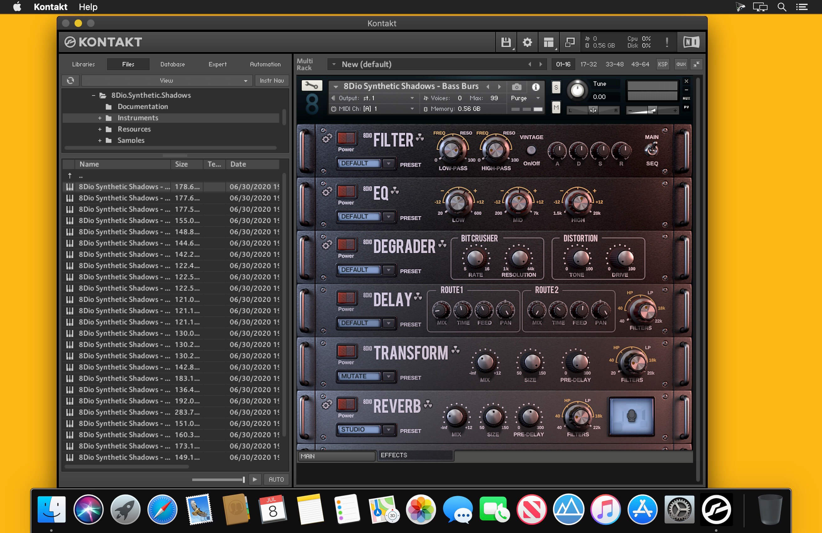Select the EFFECTS tab at the bottom
This screenshot has height=533, width=822.
tap(415, 455)
